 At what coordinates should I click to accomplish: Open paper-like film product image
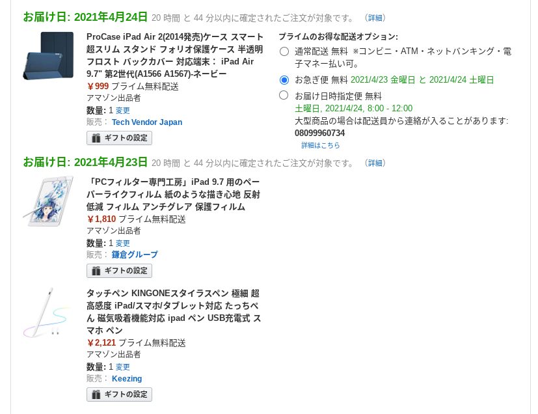[x=48, y=201]
